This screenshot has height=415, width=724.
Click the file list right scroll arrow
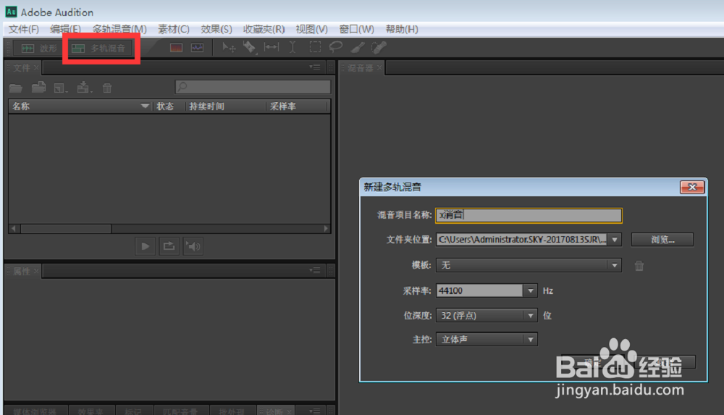(x=326, y=228)
